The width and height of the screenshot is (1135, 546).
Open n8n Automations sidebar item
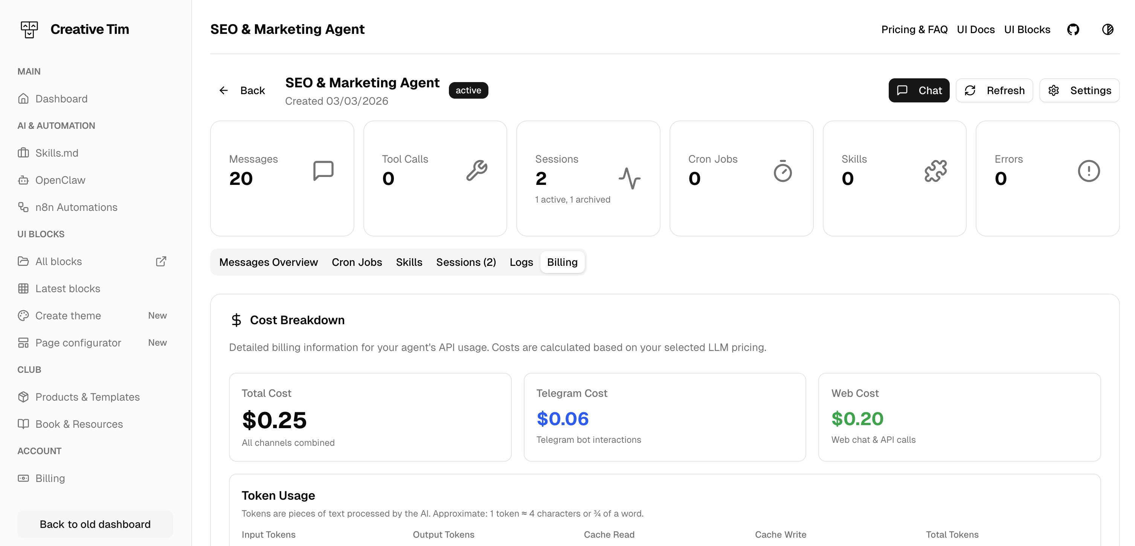coord(95,207)
